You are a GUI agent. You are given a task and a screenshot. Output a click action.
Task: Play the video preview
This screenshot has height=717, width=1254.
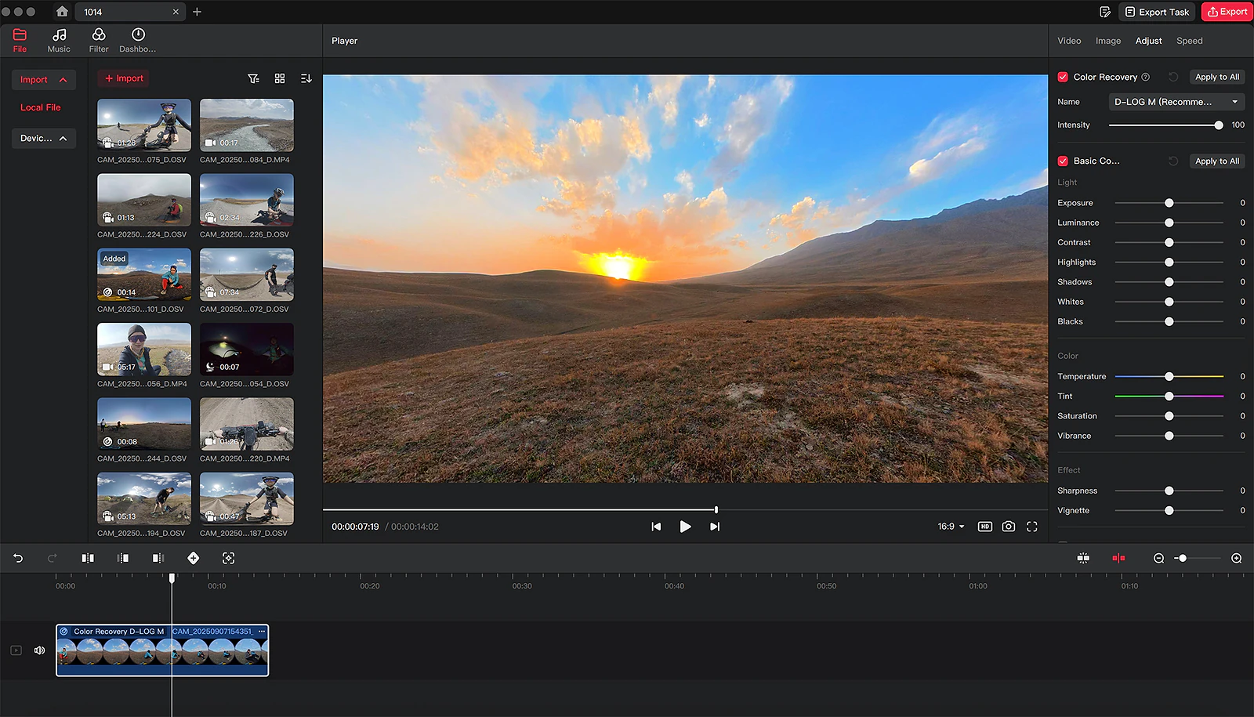(685, 527)
